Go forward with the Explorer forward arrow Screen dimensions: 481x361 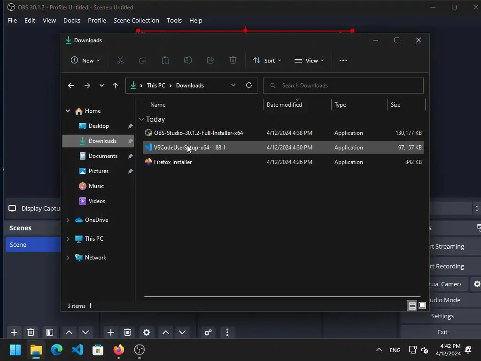pos(87,86)
